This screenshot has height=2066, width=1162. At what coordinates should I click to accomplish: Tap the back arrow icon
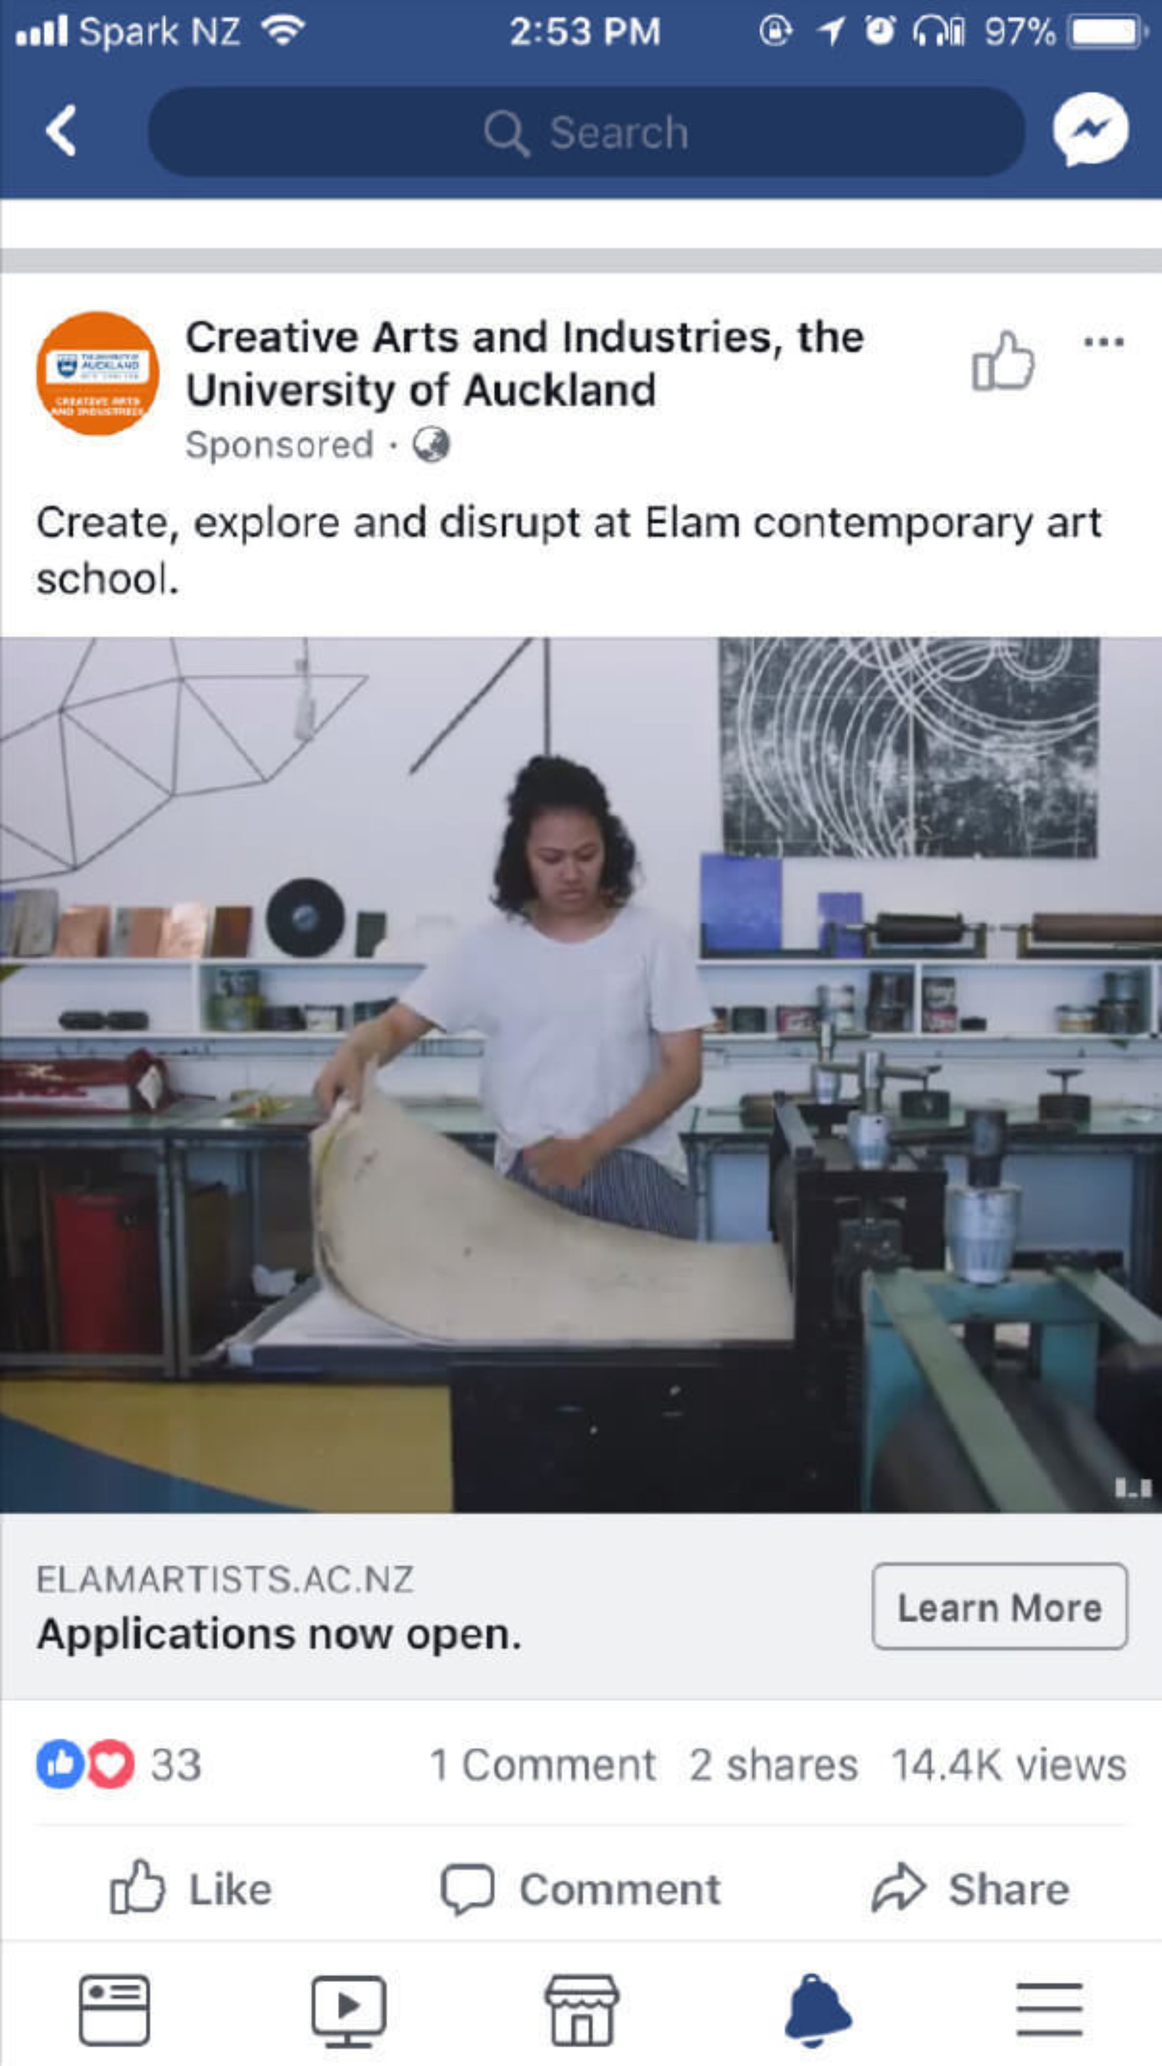click(x=61, y=131)
